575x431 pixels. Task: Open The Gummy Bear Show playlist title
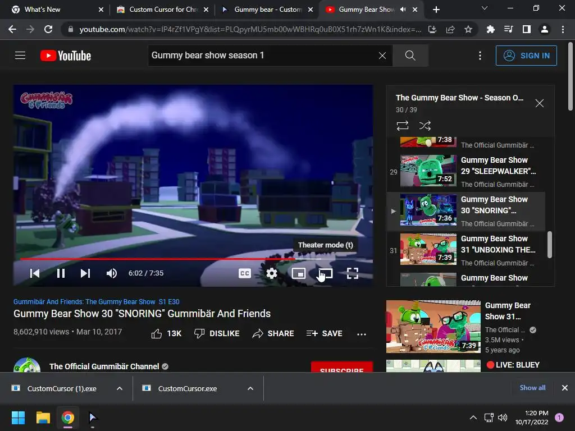tap(459, 98)
